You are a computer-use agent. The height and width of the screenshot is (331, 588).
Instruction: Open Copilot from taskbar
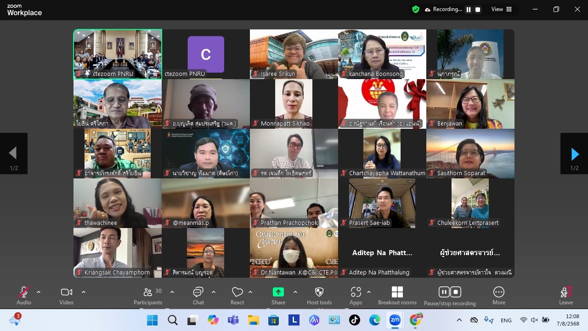213,320
